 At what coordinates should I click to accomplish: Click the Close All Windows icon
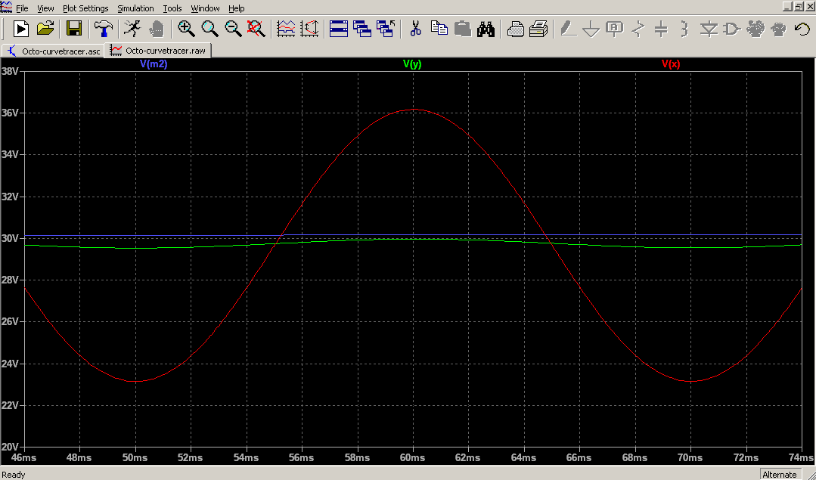pyautogui.click(x=386, y=29)
